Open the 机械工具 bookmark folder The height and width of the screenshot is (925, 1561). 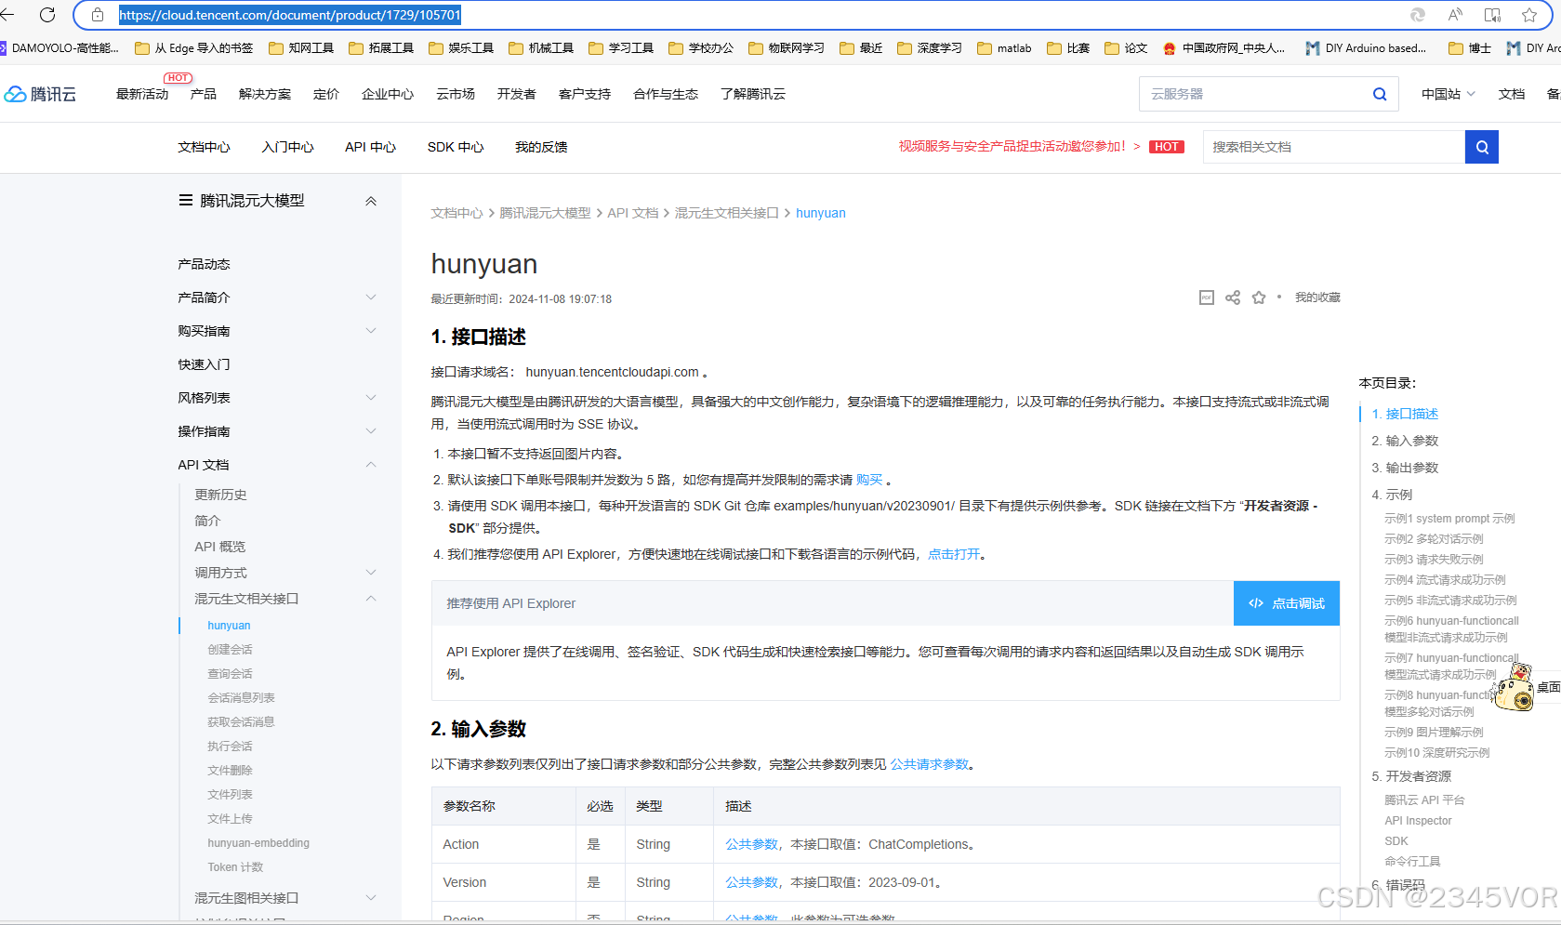point(541,48)
